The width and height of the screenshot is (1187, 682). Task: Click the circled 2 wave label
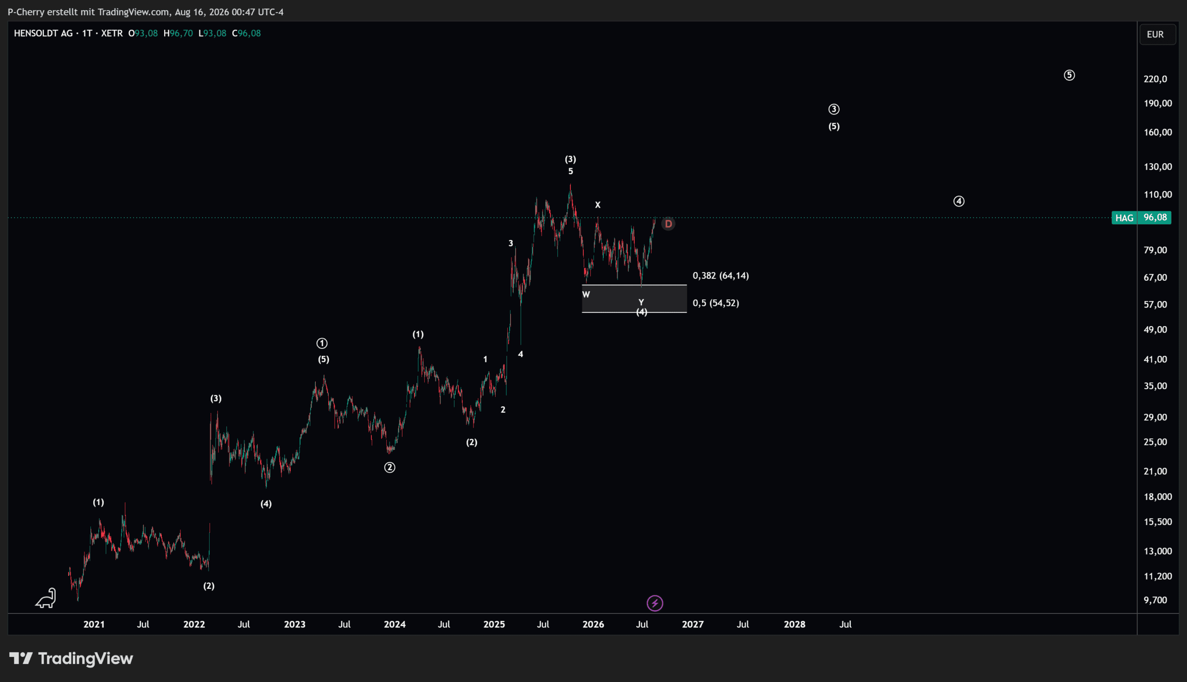(389, 467)
